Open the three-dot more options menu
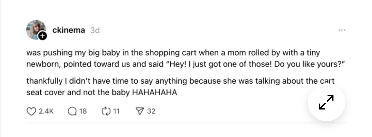372x137 pixels. tap(342, 30)
